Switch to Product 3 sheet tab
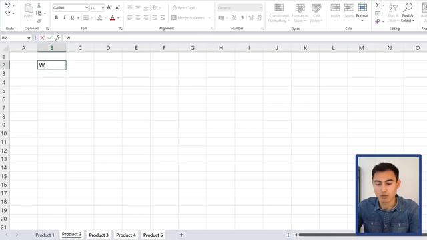The width and height of the screenshot is (427, 240). tap(99, 235)
